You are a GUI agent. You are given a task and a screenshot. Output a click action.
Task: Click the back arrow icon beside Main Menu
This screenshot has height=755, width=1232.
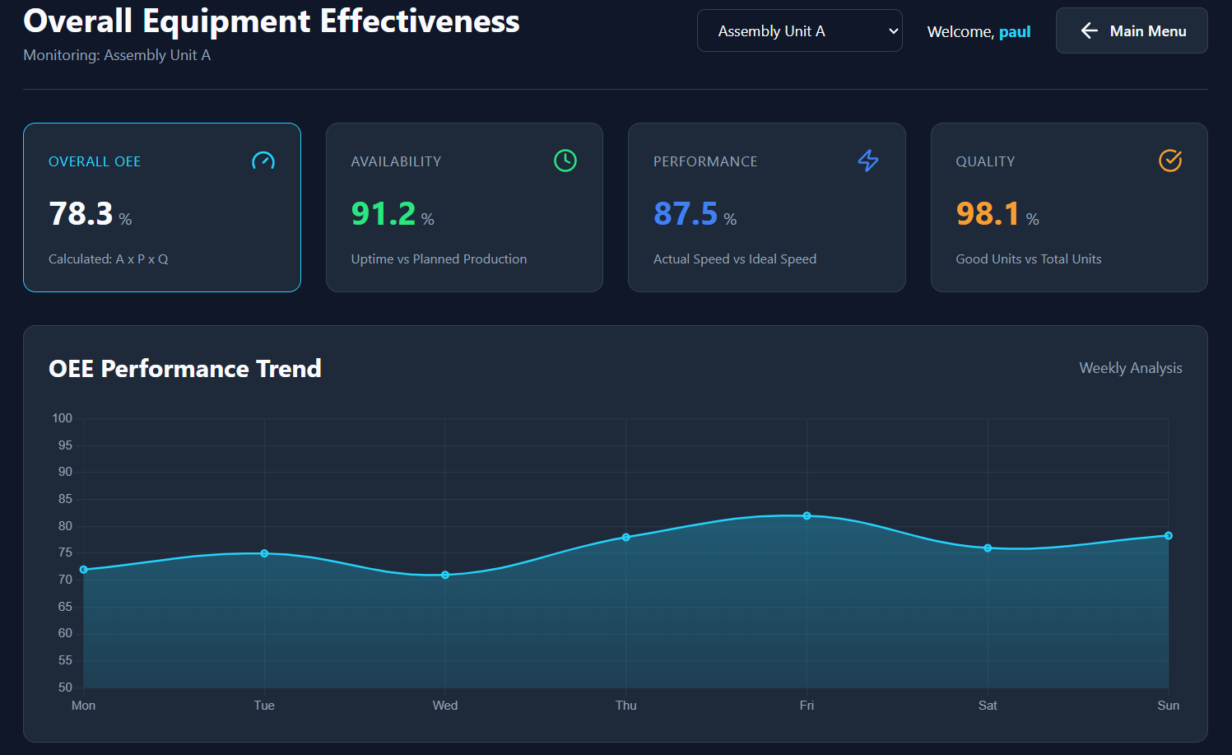point(1089,30)
